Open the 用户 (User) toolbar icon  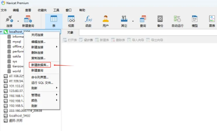coord(106,21)
